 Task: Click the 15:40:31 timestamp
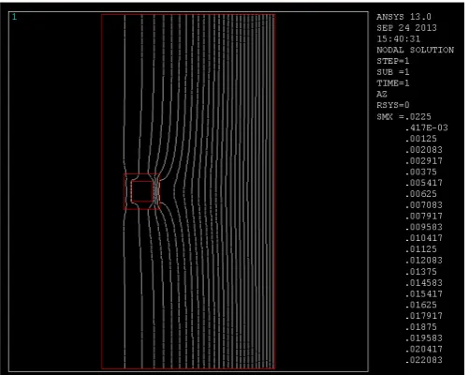[399, 39]
